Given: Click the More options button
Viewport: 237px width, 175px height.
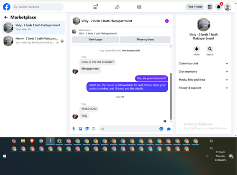Looking at the screenshot, I should click(x=145, y=39).
